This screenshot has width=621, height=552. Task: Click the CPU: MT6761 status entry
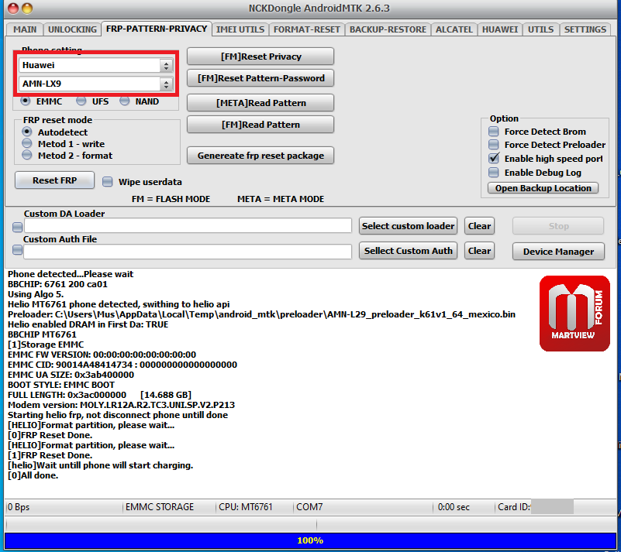click(x=246, y=507)
